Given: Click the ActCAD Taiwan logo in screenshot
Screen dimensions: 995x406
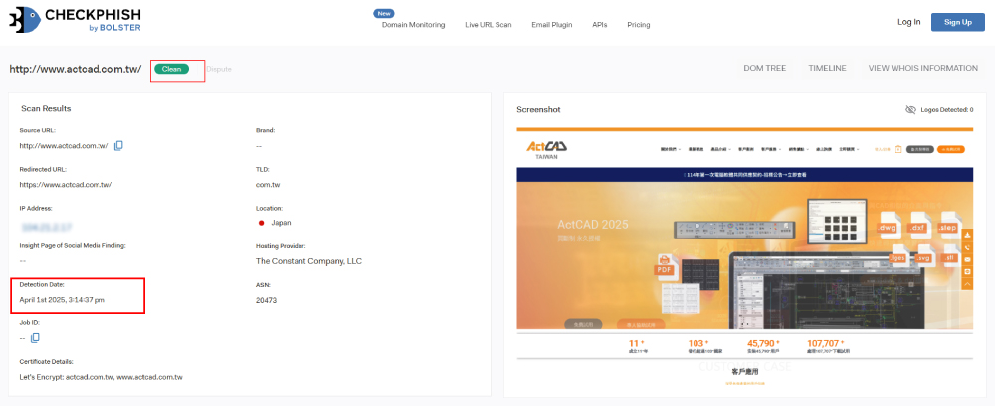Looking at the screenshot, I should (546, 150).
